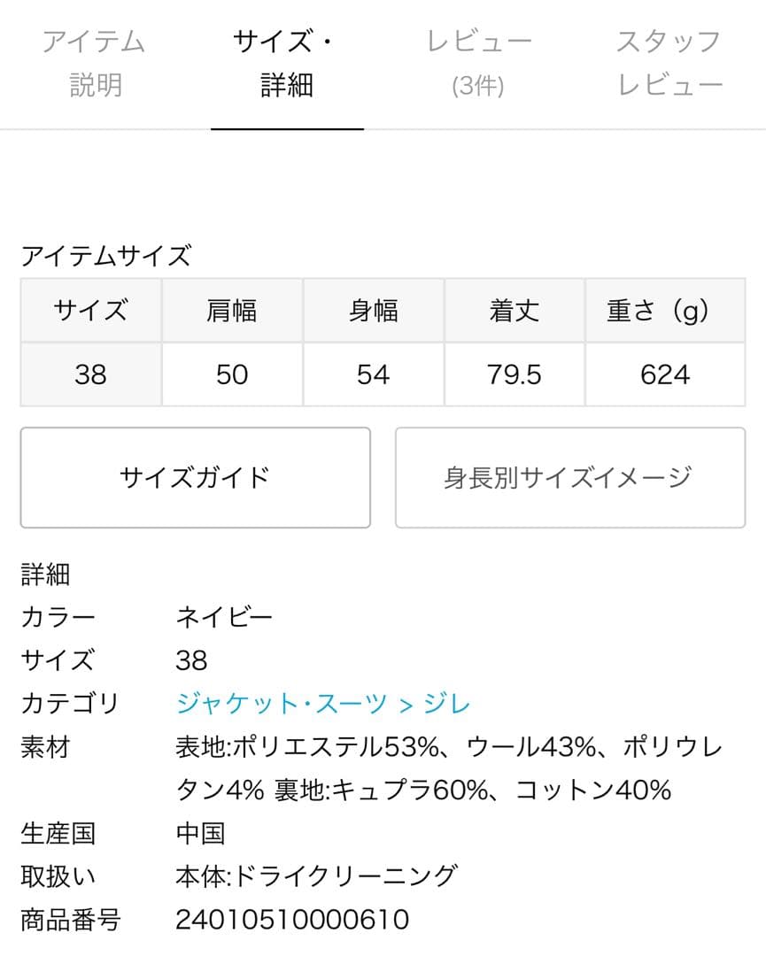Image resolution: width=766 pixels, height=956 pixels.
Task: Click the length value 79.5
Action: pyautogui.click(x=514, y=374)
